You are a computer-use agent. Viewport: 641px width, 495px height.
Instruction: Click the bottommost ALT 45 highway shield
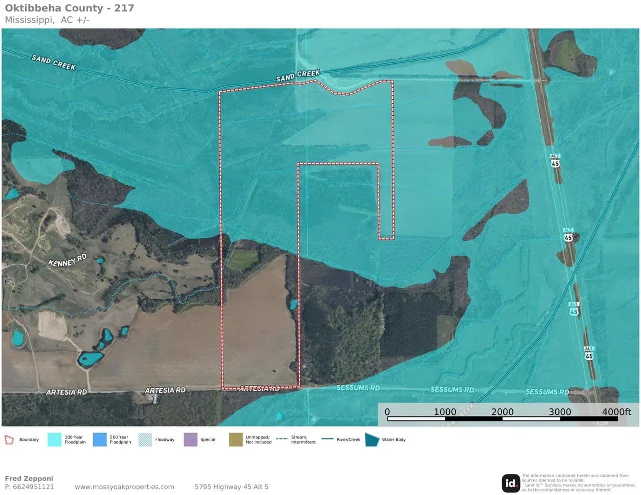(589, 353)
